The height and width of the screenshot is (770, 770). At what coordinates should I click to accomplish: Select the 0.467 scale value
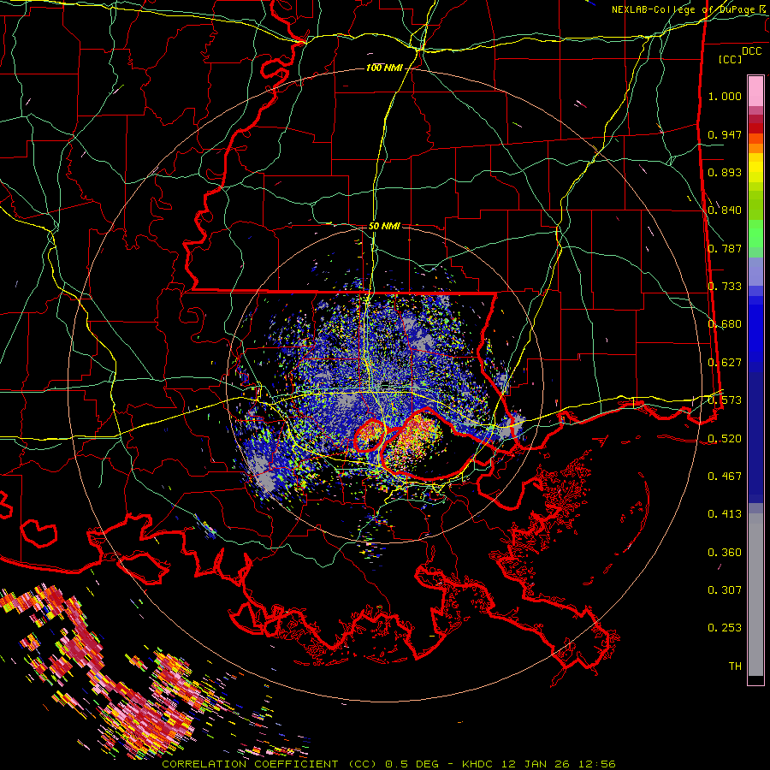click(725, 477)
